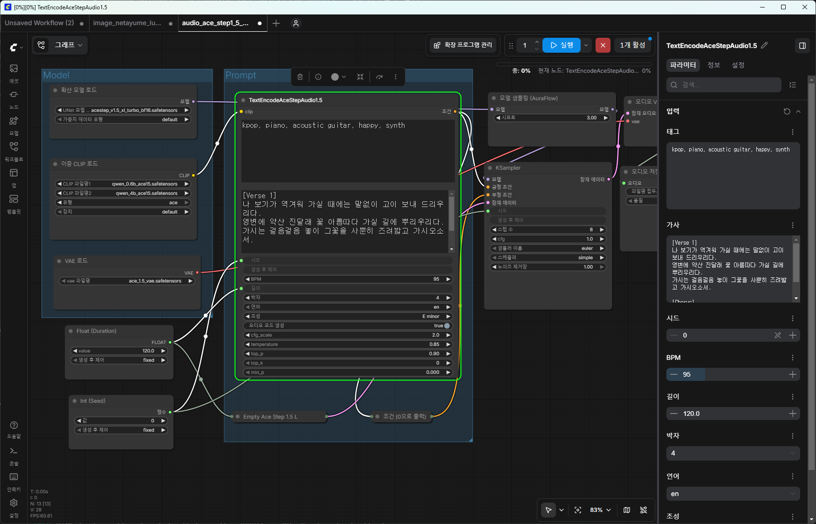The image size is (816, 524).
Task: Click the hide links icon
Action: 644,510
